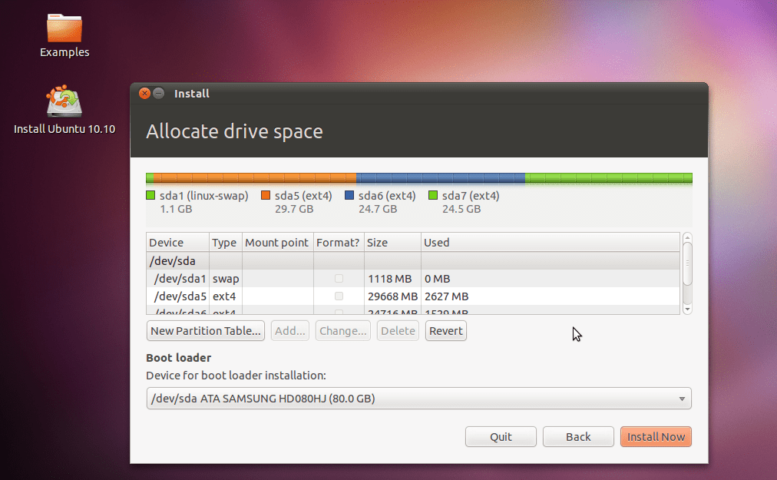Image resolution: width=777 pixels, height=480 pixels.
Task: Click the partition list scroll-up arrow
Action: point(687,238)
